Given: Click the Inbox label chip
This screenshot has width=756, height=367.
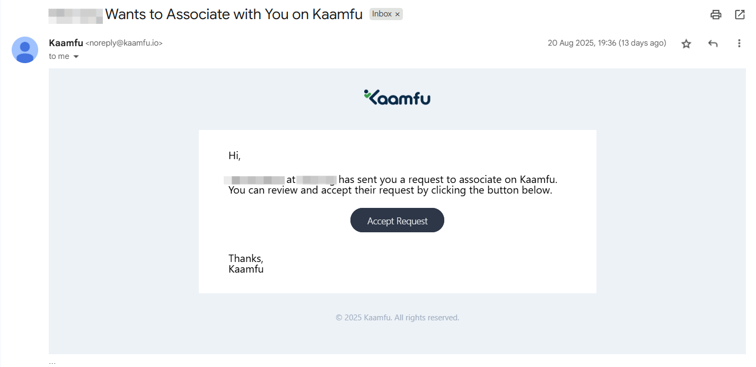Looking at the screenshot, I should [x=382, y=14].
